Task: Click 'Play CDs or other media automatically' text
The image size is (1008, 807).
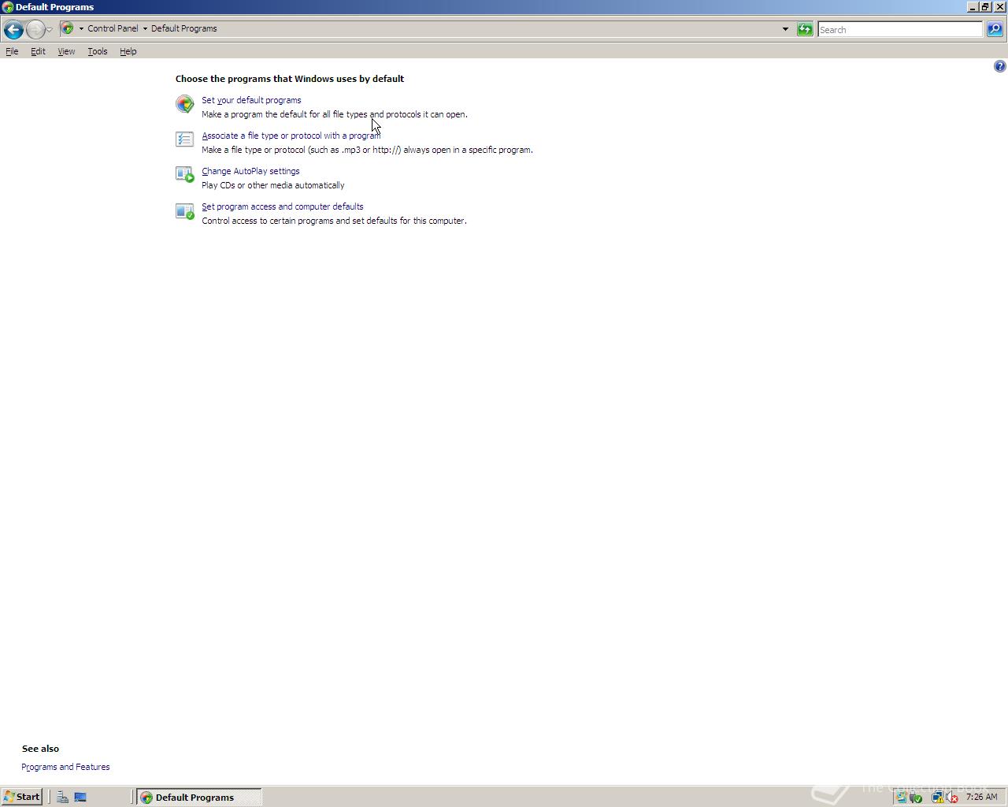Action: (x=273, y=185)
